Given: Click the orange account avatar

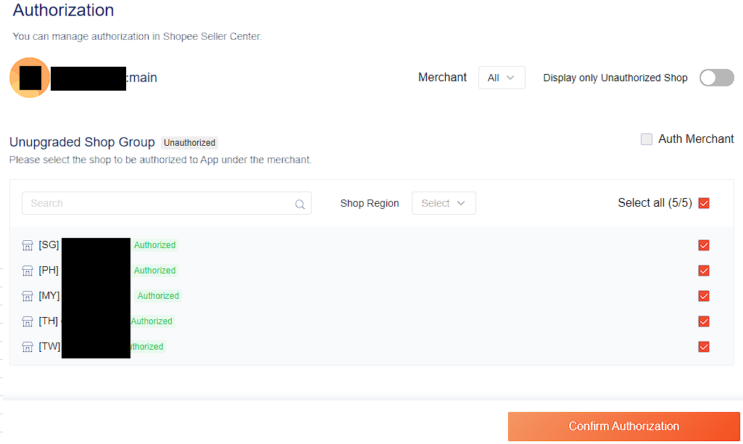Looking at the screenshot, I should pos(30,78).
